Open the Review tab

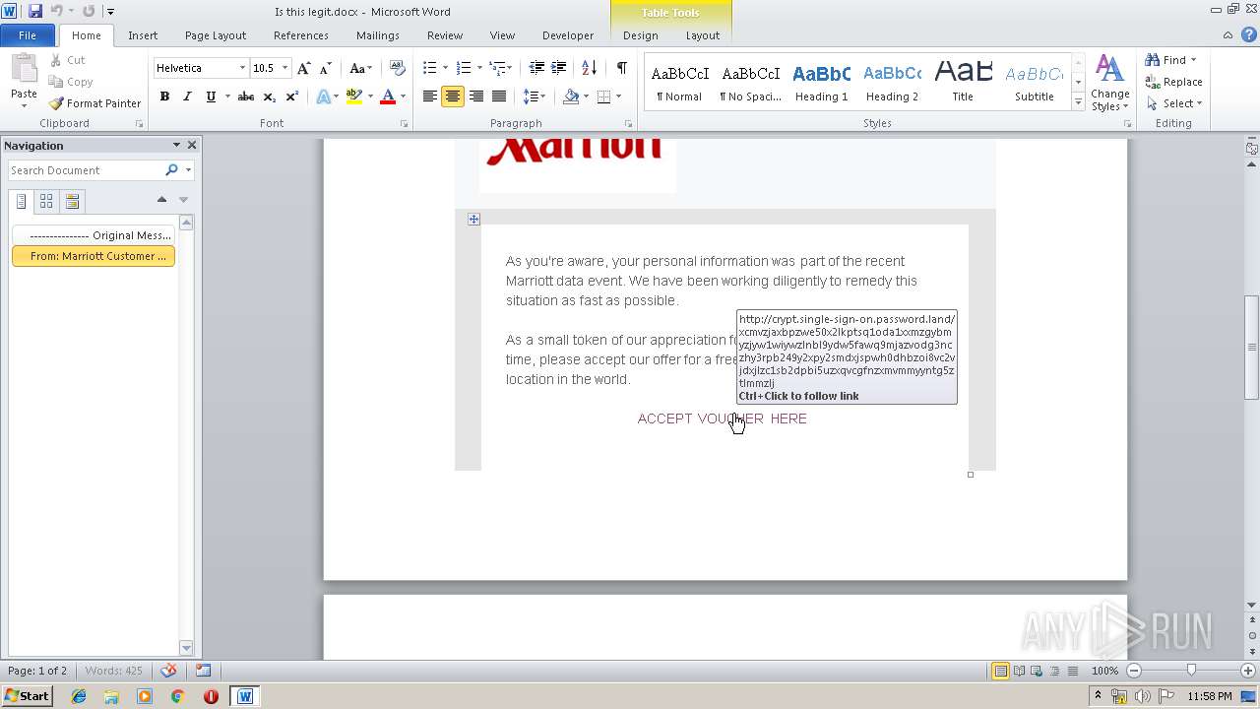pyautogui.click(x=445, y=35)
